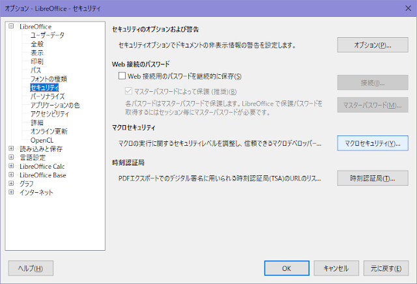Click the マスターパスワード(M)... button
The image size is (417, 284).
[x=373, y=105]
